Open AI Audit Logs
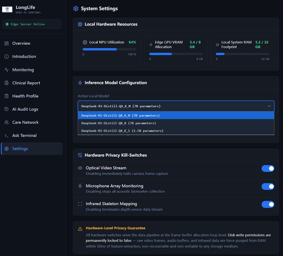Viewport: 283px width, 256px height. pos(32,109)
